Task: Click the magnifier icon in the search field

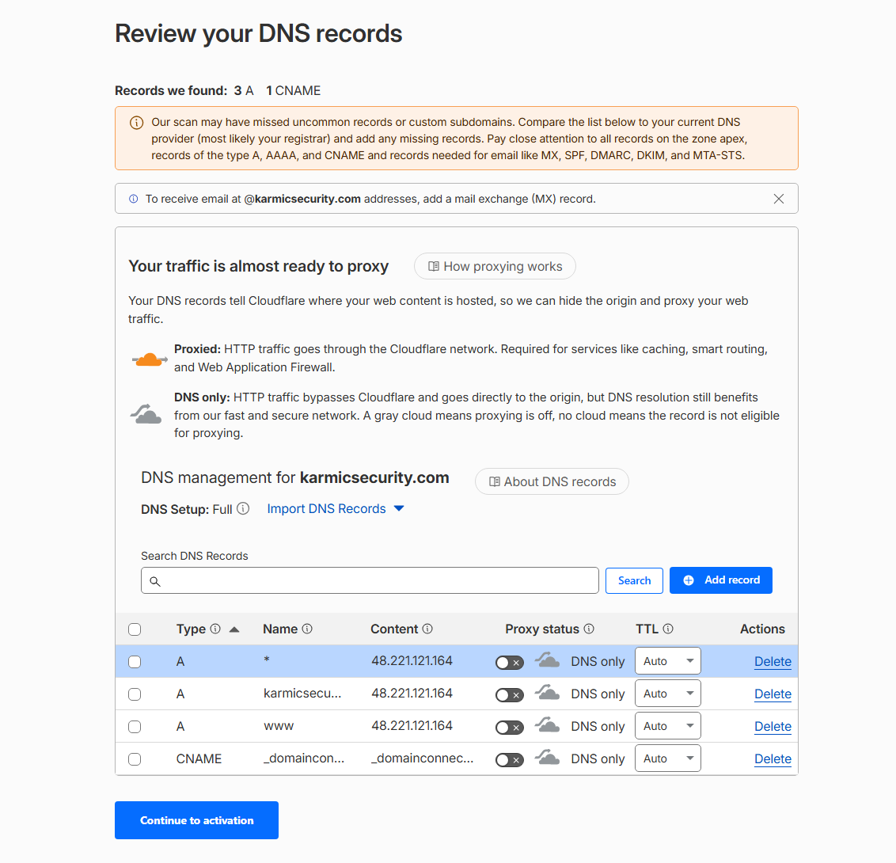Action: tap(155, 581)
